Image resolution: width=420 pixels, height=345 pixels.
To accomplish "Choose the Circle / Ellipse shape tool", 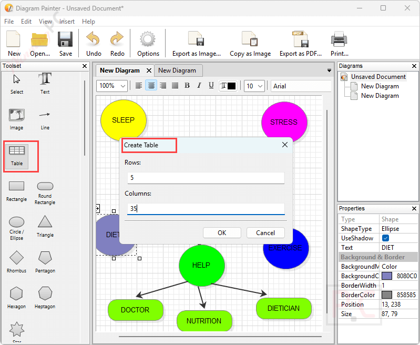I will pyautogui.click(x=17, y=228).
